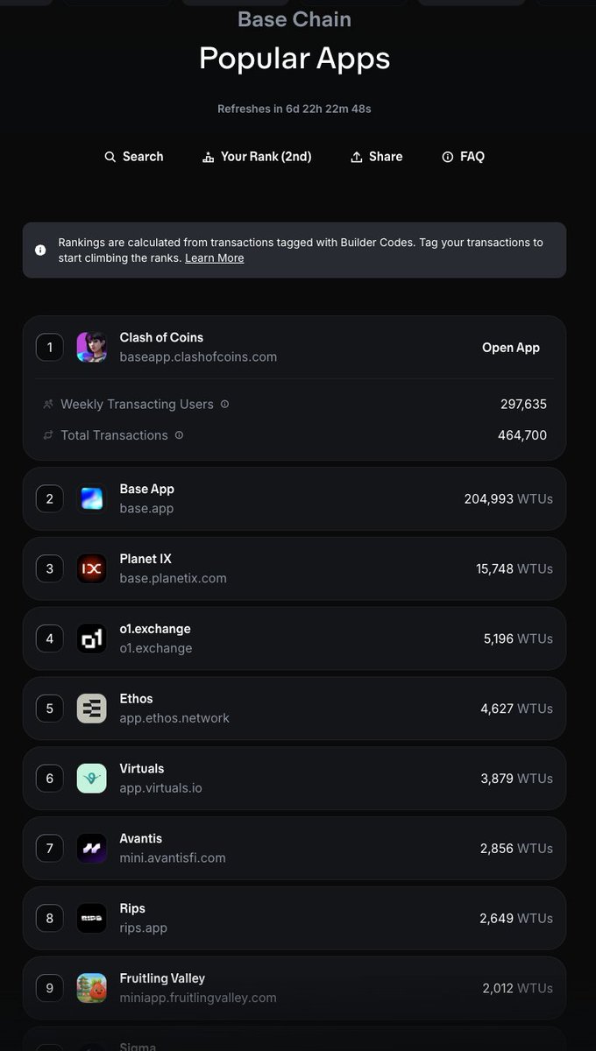Click the Ethos app icon
The width and height of the screenshot is (596, 1051).
[91, 709]
